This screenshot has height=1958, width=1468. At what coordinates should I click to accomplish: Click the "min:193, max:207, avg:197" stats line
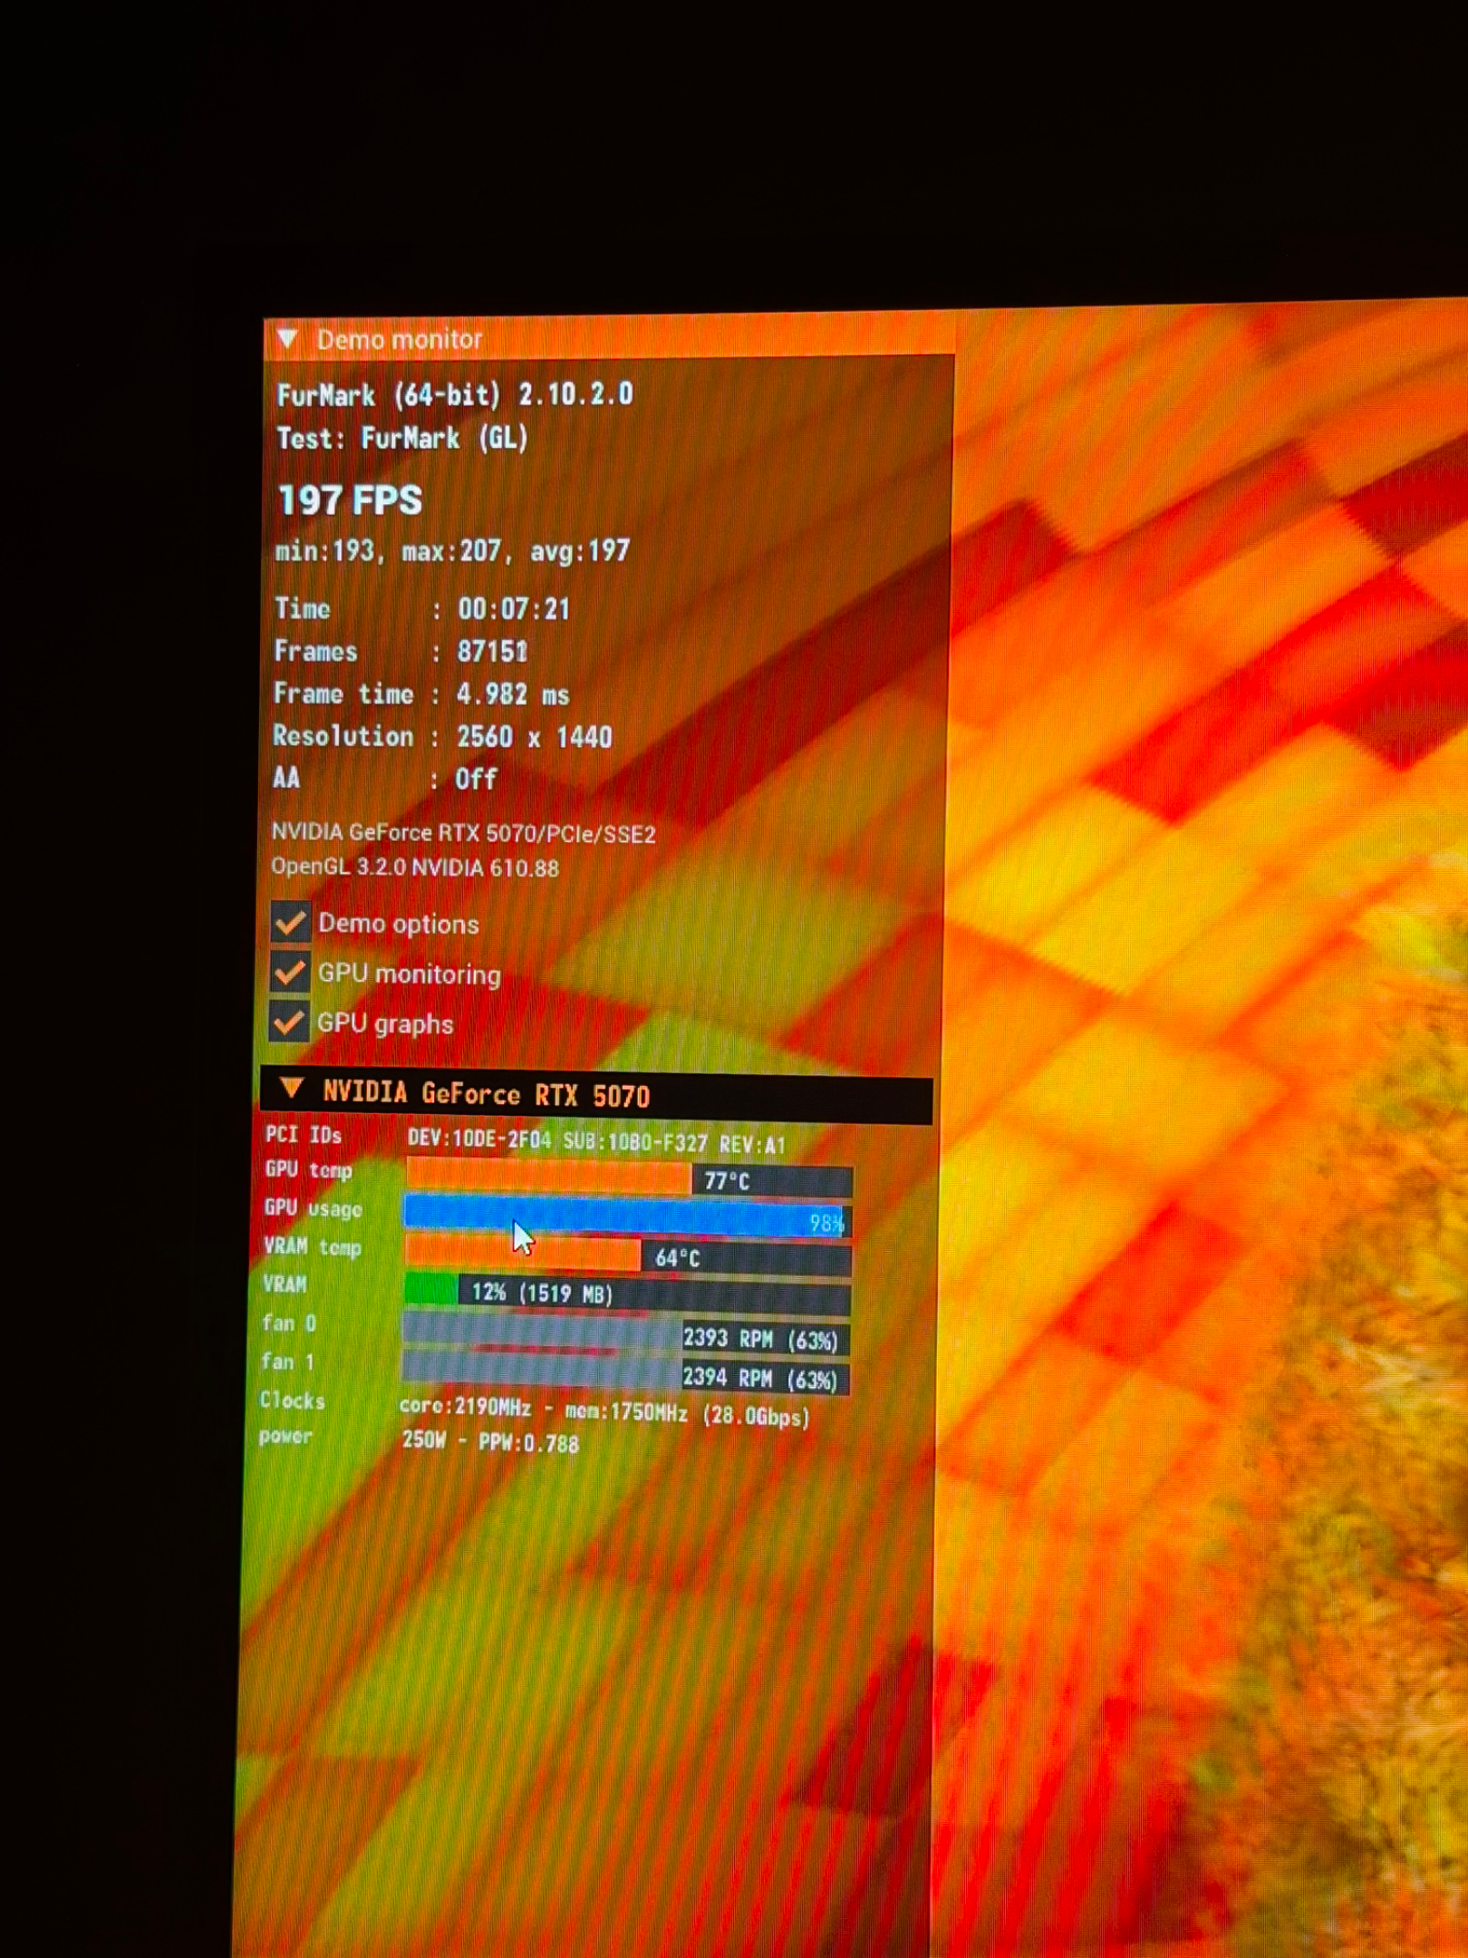452,551
